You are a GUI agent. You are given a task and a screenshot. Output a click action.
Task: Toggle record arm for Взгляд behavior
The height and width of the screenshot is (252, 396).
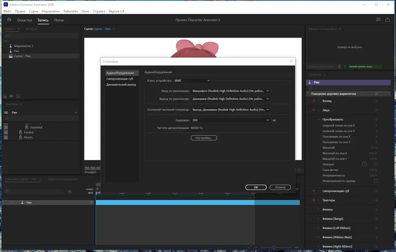[x=314, y=101]
